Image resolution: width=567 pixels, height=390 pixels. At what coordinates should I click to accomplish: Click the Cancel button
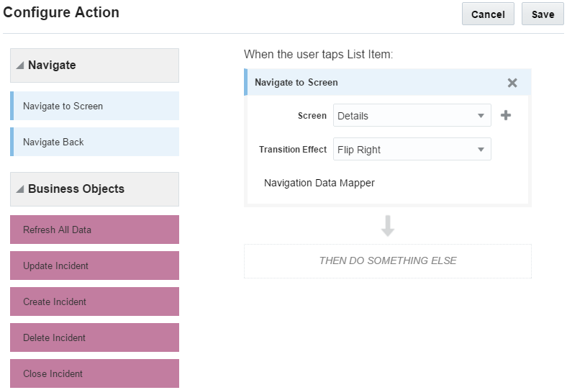[x=488, y=14]
